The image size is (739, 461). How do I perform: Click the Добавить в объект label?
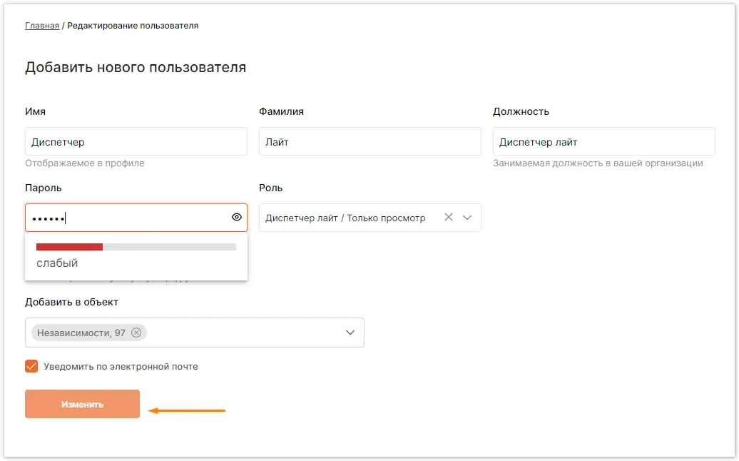coord(71,302)
